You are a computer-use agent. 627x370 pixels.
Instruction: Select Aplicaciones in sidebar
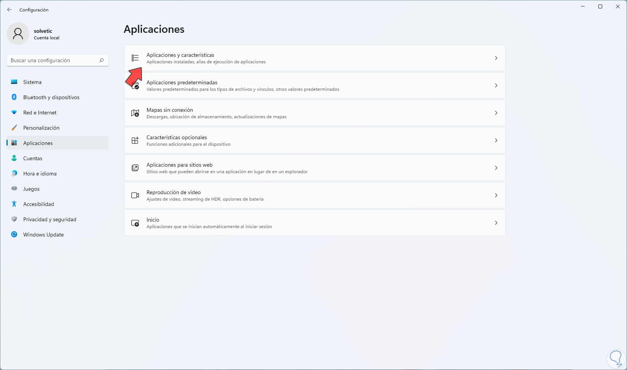58,143
